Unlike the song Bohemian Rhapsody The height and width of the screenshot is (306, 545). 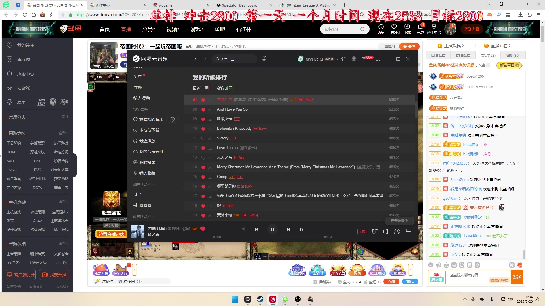pyautogui.click(x=203, y=129)
